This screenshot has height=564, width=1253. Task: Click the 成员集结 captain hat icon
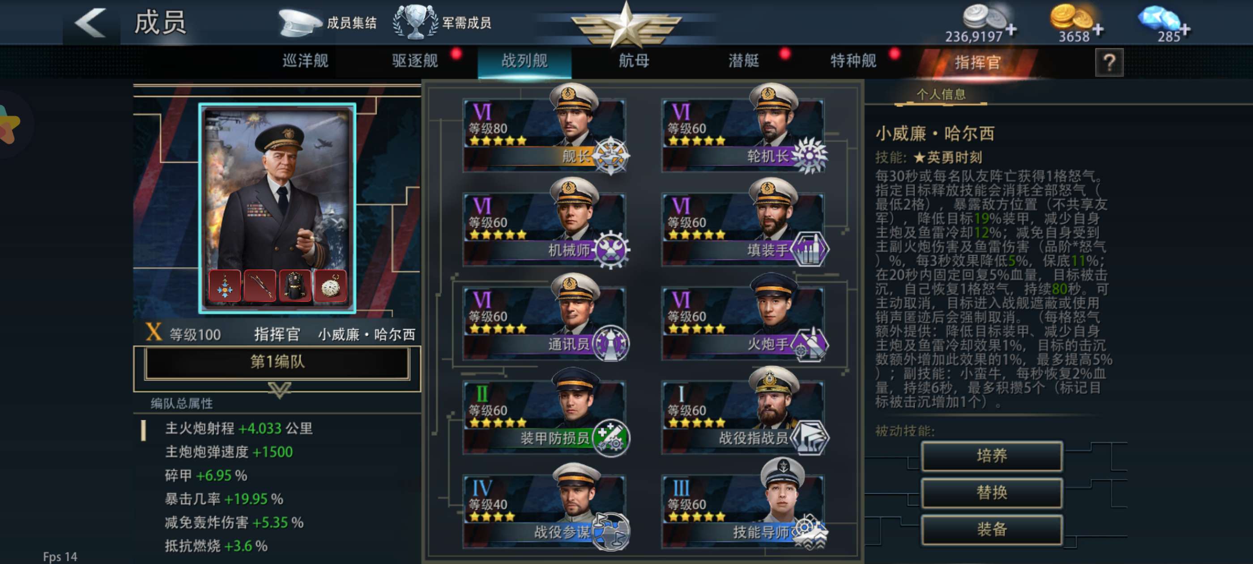[299, 23]
